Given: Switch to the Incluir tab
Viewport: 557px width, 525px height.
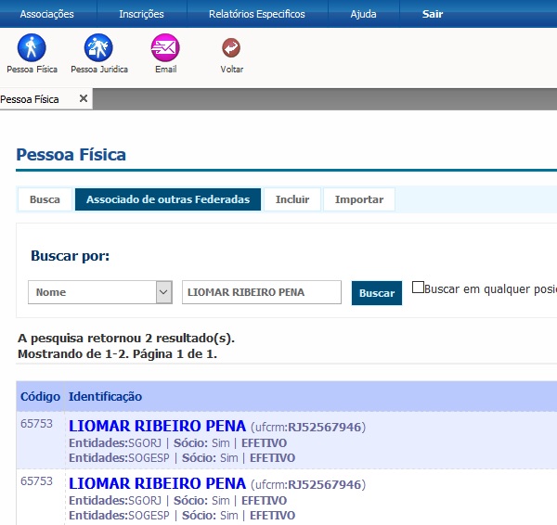Looking at the screenshot, I should pyautogui.click(x=292, y=199).
